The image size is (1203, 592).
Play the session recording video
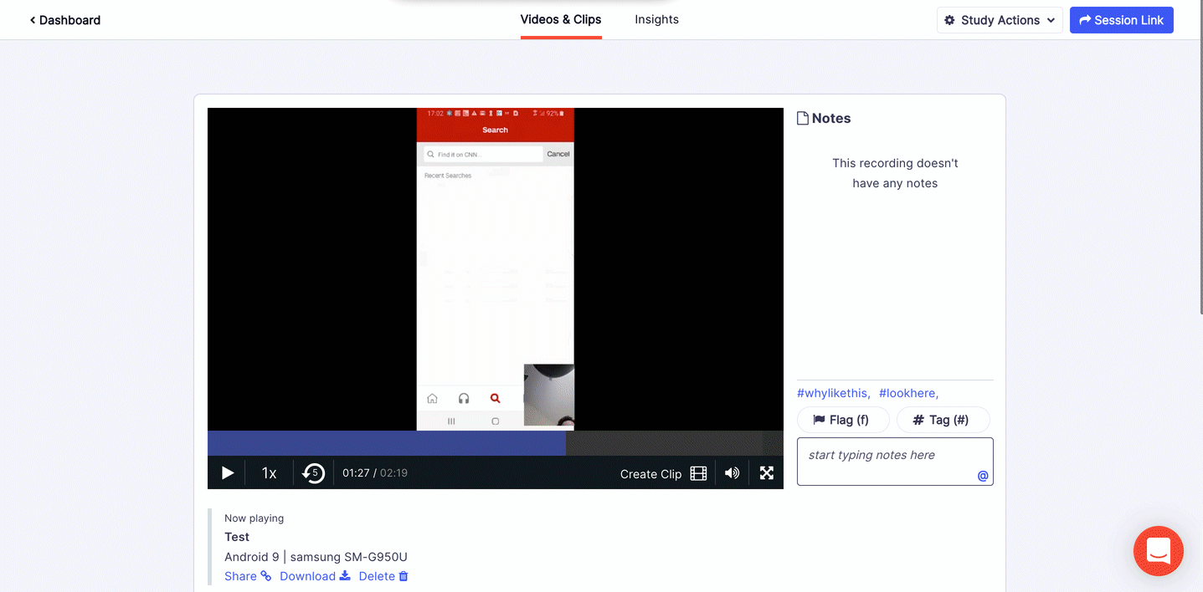tap(227, 473)
